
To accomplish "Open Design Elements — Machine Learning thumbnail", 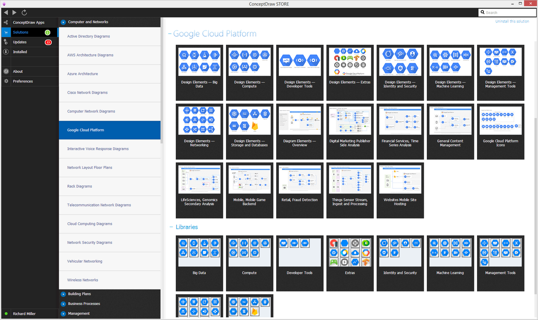I will pyautogui.click(x=451, y=73).
